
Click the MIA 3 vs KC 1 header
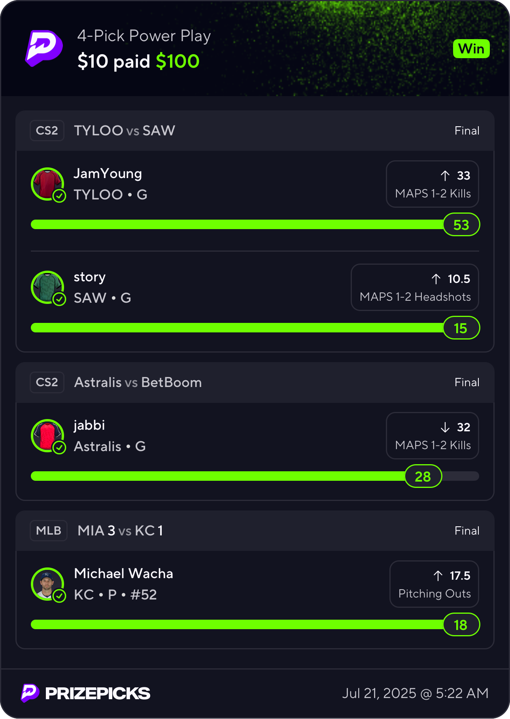(120, 531)
